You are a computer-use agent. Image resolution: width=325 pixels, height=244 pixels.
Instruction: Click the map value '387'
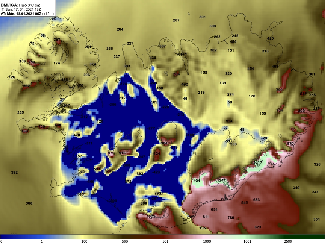[x=162, y=46]
